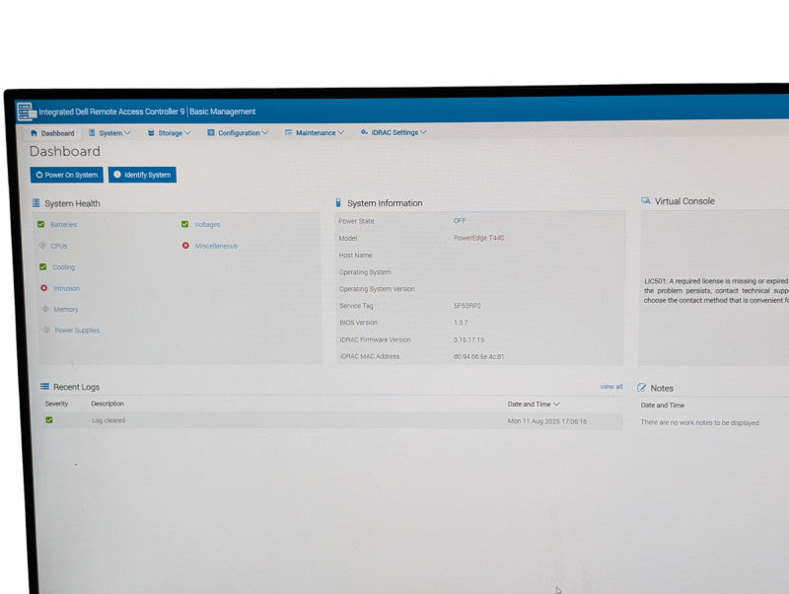Screen dimensions: 789x594
Task: Open the iDRAC Settings menu
Action: (394, 132)
